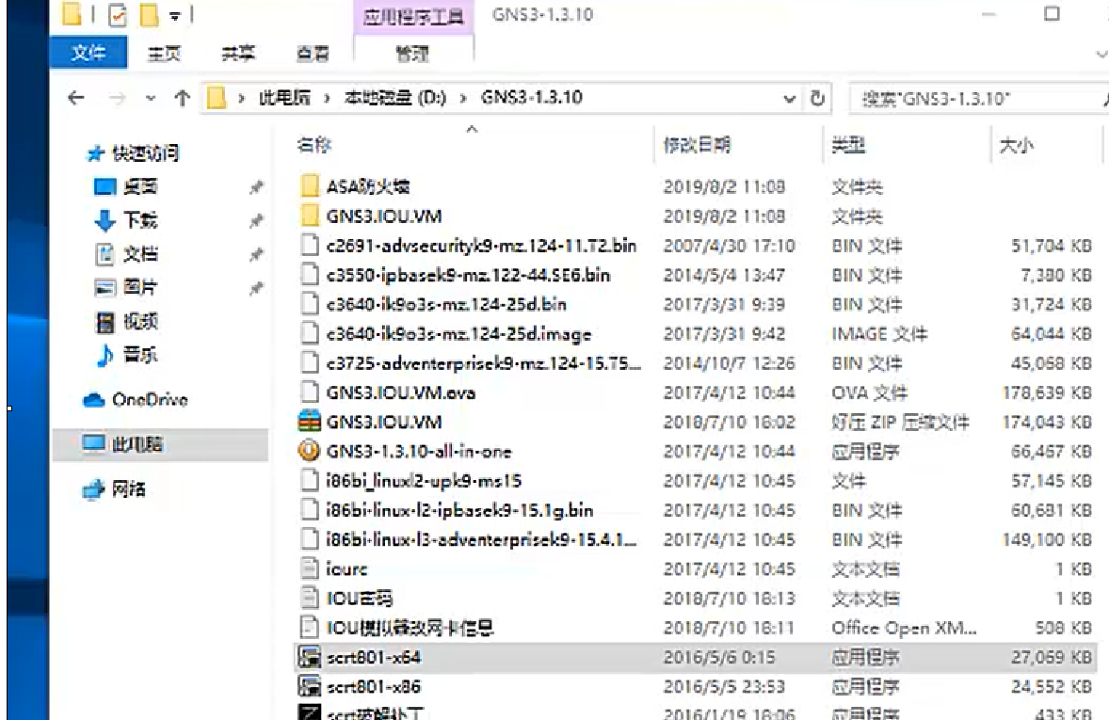
Task: Select the i86bi-linux-l2-ipbasek9 bin file icon
Action: 309,510
